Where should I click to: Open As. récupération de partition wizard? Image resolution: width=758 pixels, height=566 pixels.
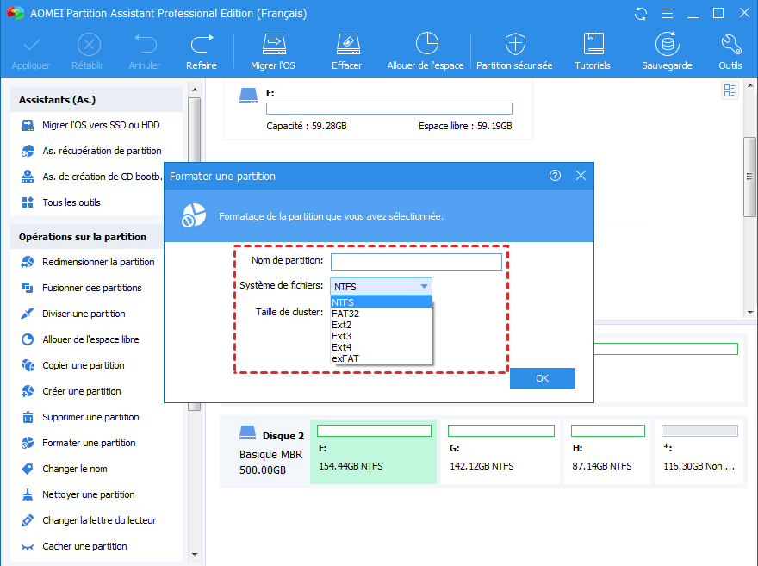tap(102, 151)
